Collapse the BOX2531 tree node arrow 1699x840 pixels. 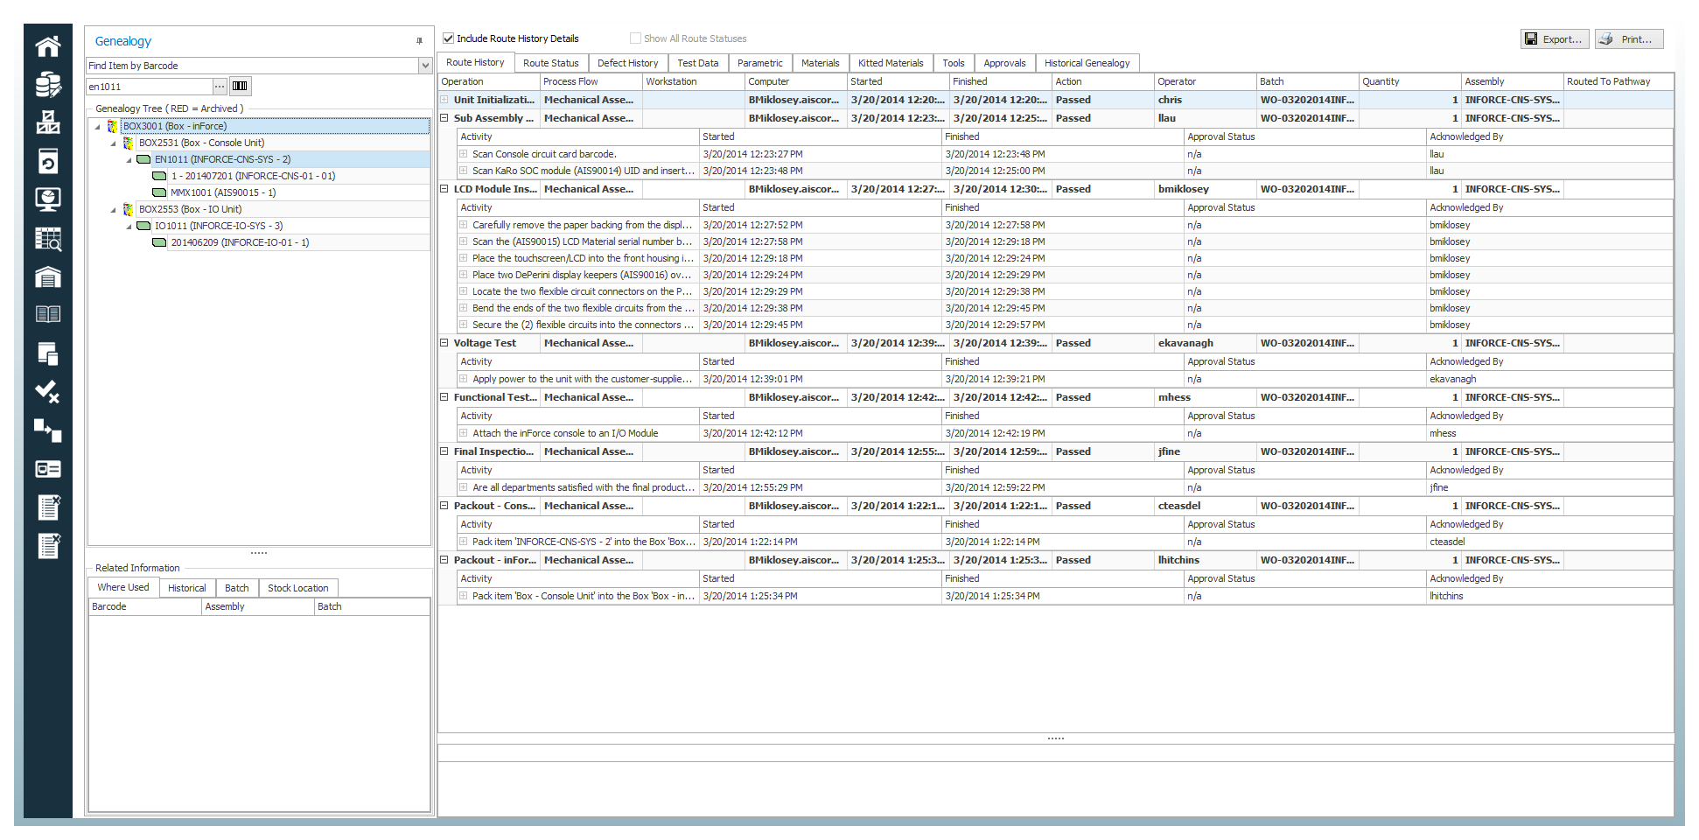tap(114, 143)
